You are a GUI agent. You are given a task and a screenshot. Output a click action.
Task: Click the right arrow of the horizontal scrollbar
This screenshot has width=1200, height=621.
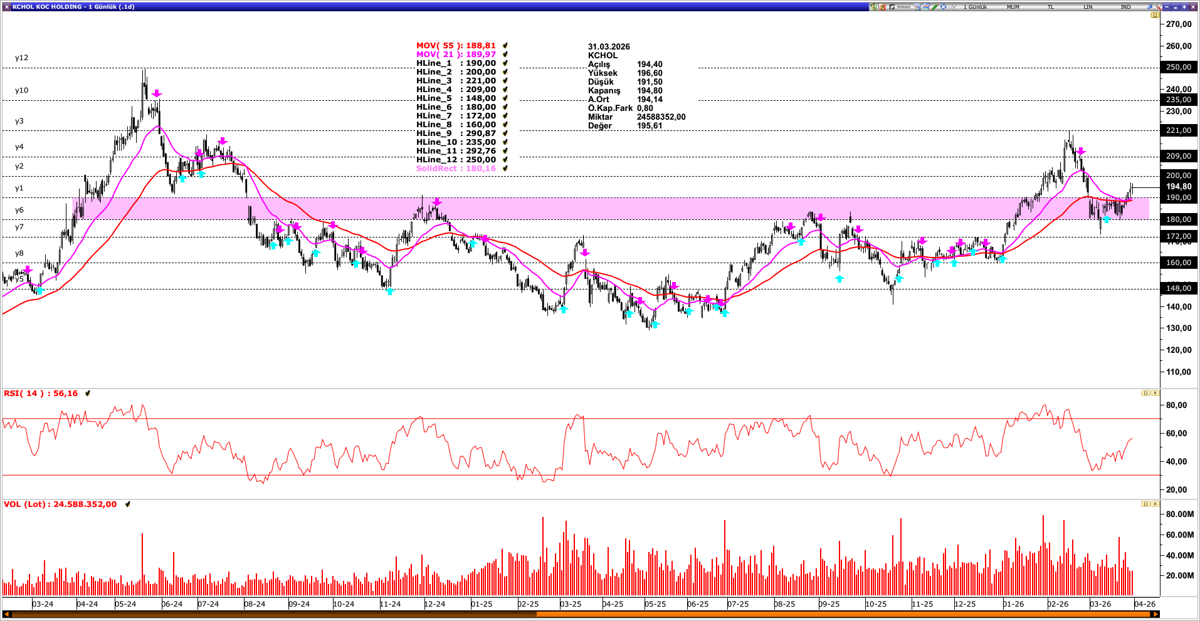[1155, 614]
